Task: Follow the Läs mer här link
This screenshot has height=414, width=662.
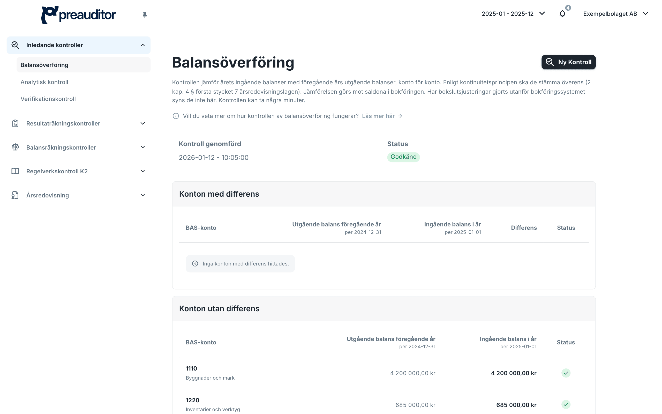Action: click(x=382, y=116)
